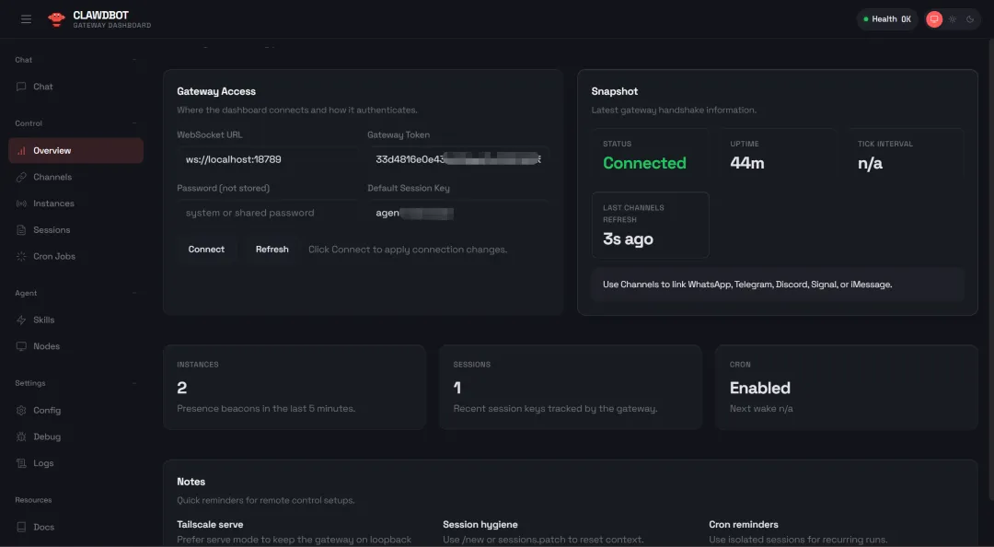Click the Cron reminders note title
The image size is (994, 547).
pos(744,525)
